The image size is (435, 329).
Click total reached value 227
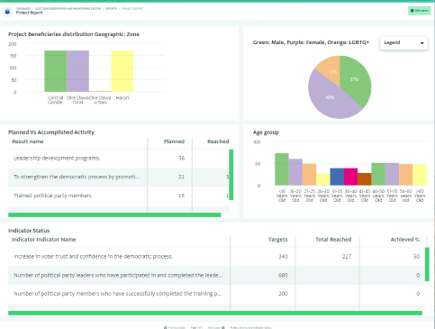point(347,257)
